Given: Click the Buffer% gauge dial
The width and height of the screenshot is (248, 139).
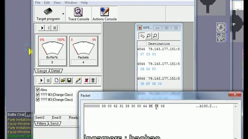Looking at the screenshot, I should (x=52, y=48).
